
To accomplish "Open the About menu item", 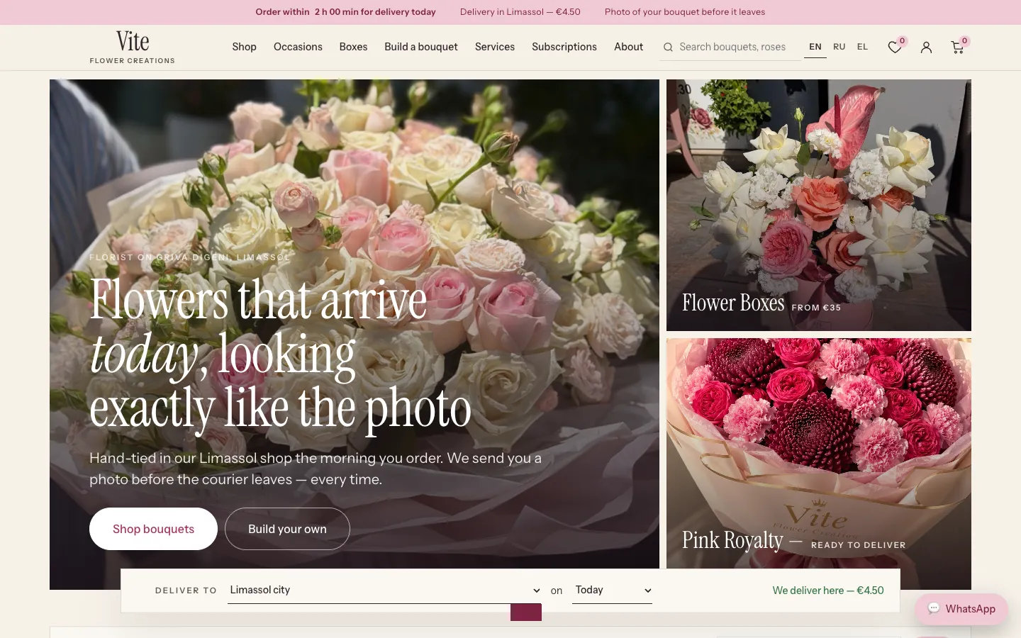I will coord(629,47).
